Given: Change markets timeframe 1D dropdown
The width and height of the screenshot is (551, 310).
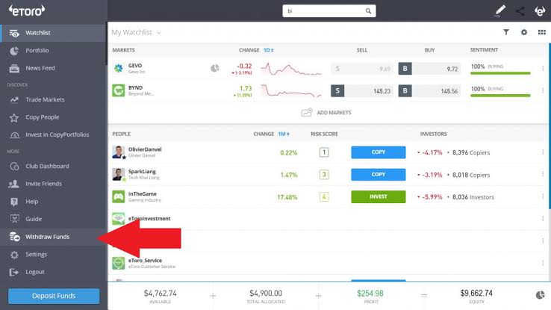Looking at the screenshot, I should pos(269,50).
